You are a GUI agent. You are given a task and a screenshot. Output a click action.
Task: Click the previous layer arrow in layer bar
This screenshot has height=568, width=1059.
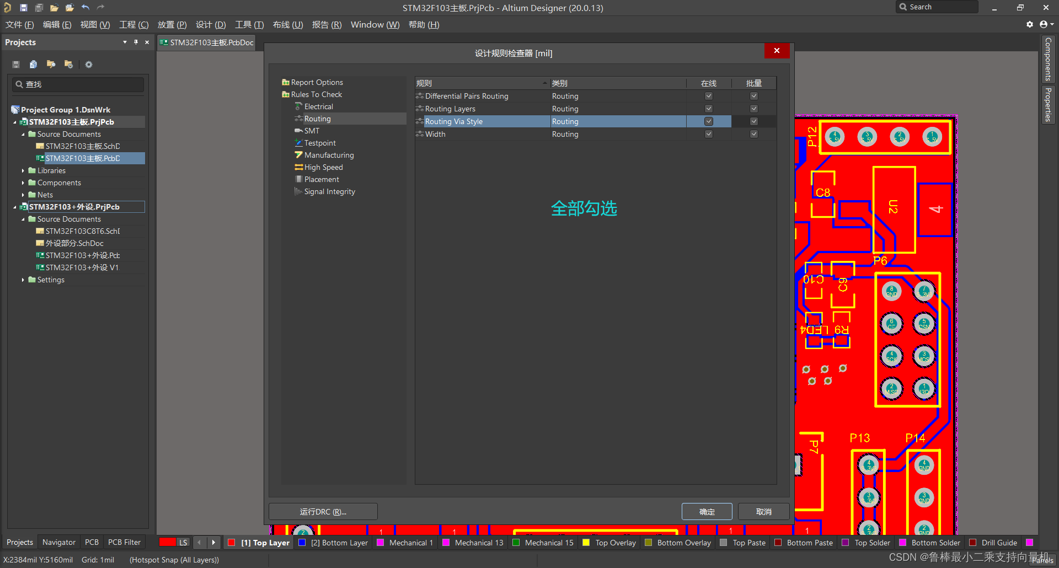[x=199, y=543]
